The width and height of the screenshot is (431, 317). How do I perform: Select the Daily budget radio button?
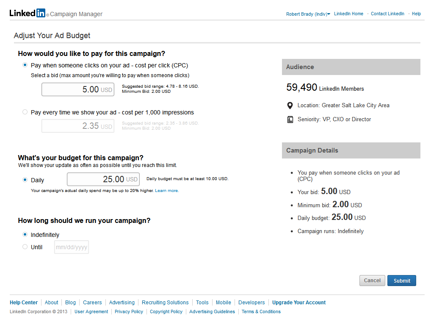(x=25, y=180)
